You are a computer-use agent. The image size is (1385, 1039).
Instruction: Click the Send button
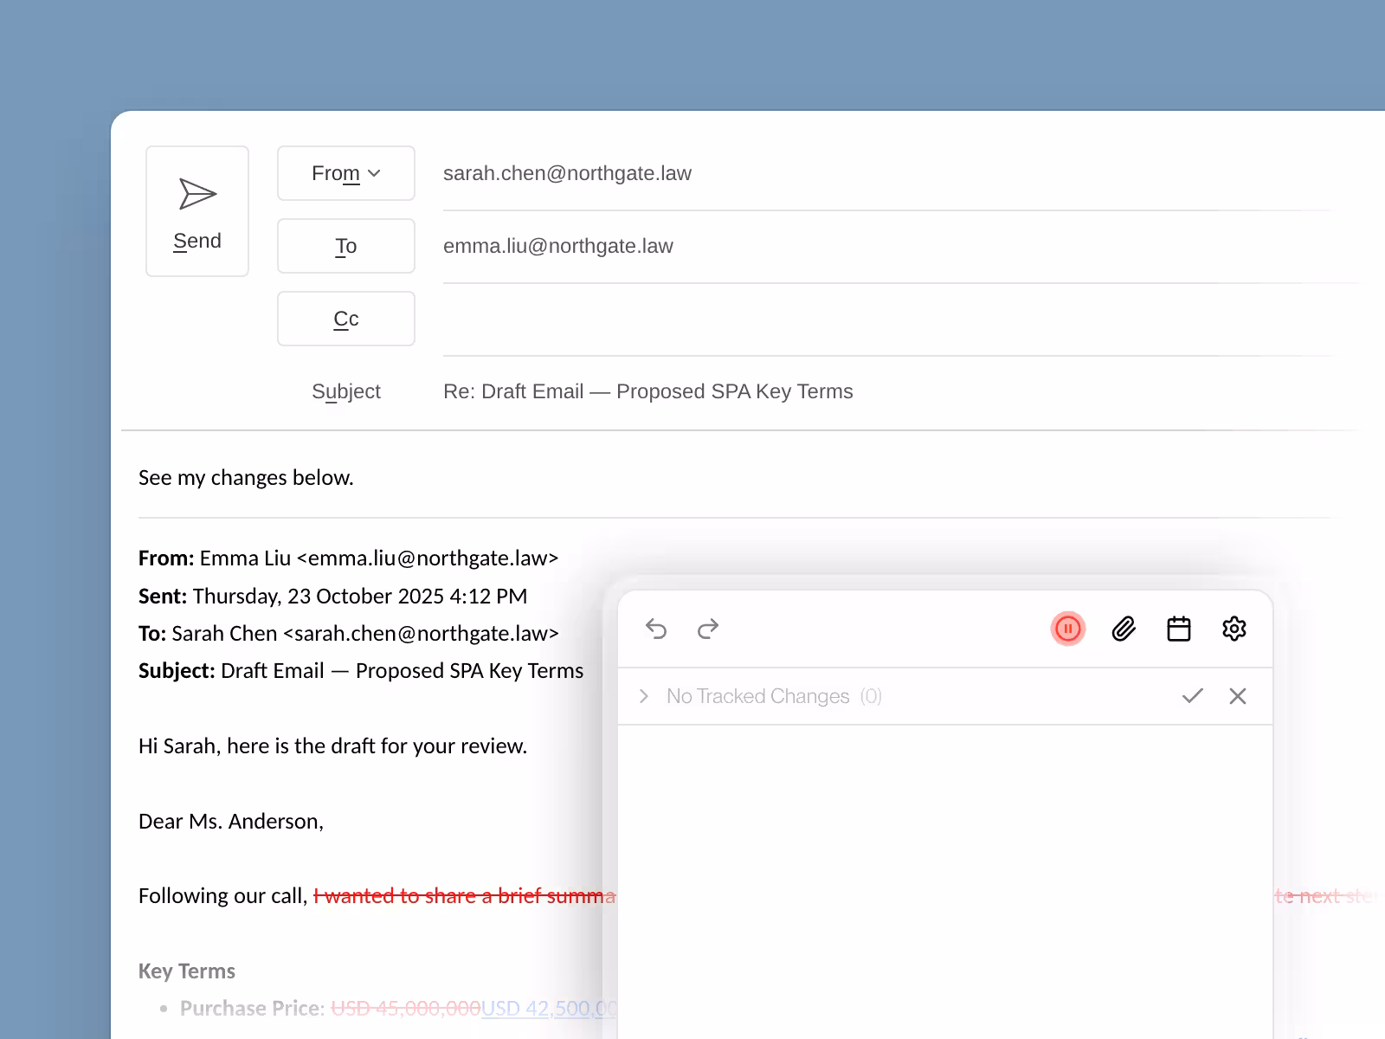(x=197, y=211)
